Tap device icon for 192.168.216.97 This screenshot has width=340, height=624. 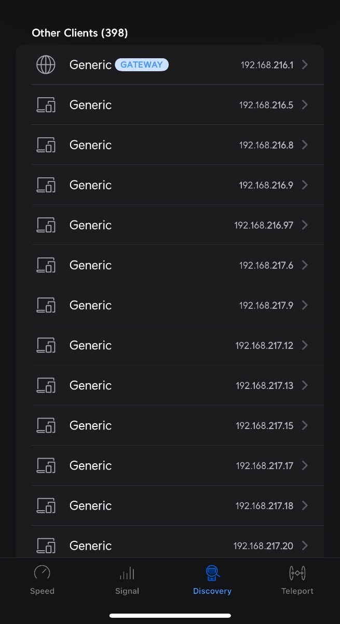(46, 225)
